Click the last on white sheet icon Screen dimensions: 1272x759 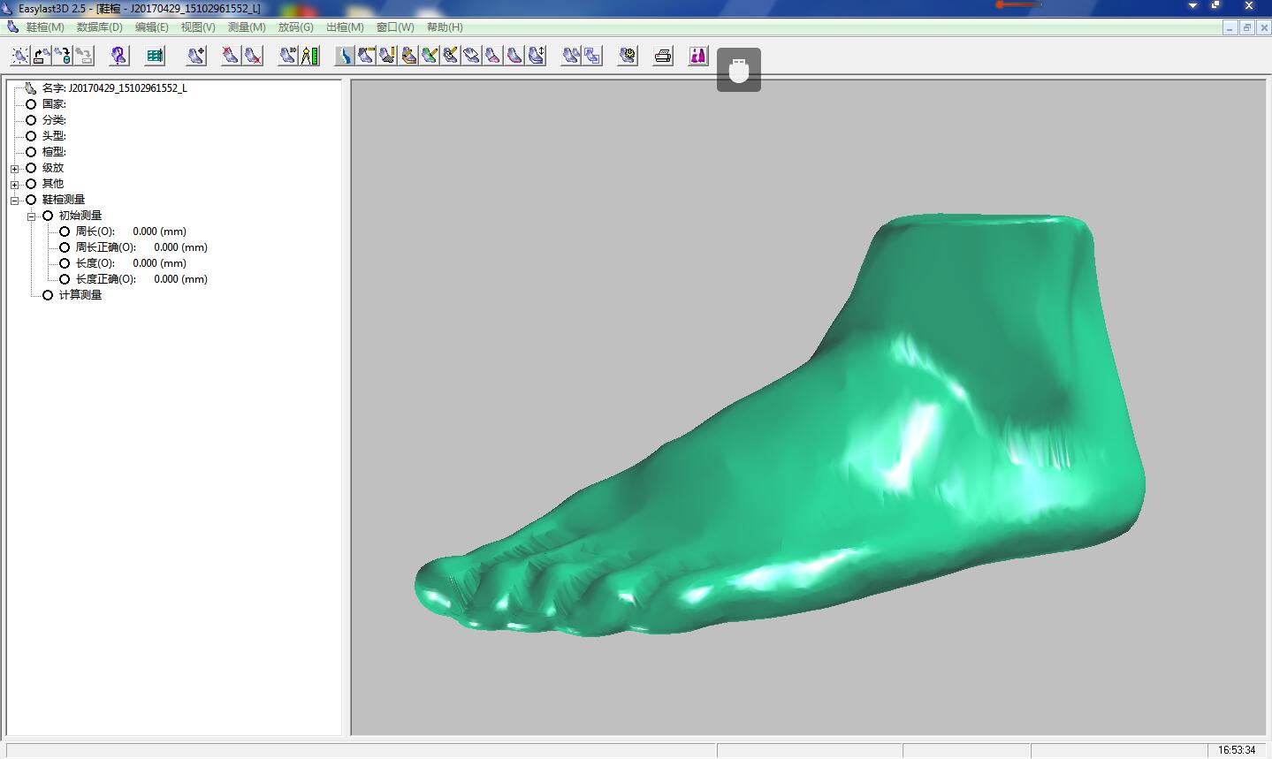[472, 56]
